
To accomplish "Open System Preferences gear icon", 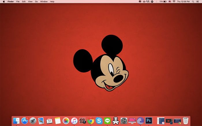I will coord(124,121).
